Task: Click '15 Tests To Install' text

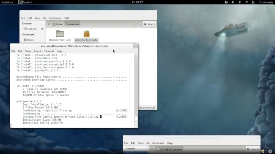Action: pyautogui.click(x=31, y=86)
